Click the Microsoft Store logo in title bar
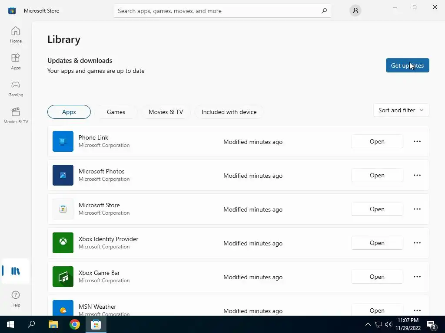445x333 pixels. [12, 11]
